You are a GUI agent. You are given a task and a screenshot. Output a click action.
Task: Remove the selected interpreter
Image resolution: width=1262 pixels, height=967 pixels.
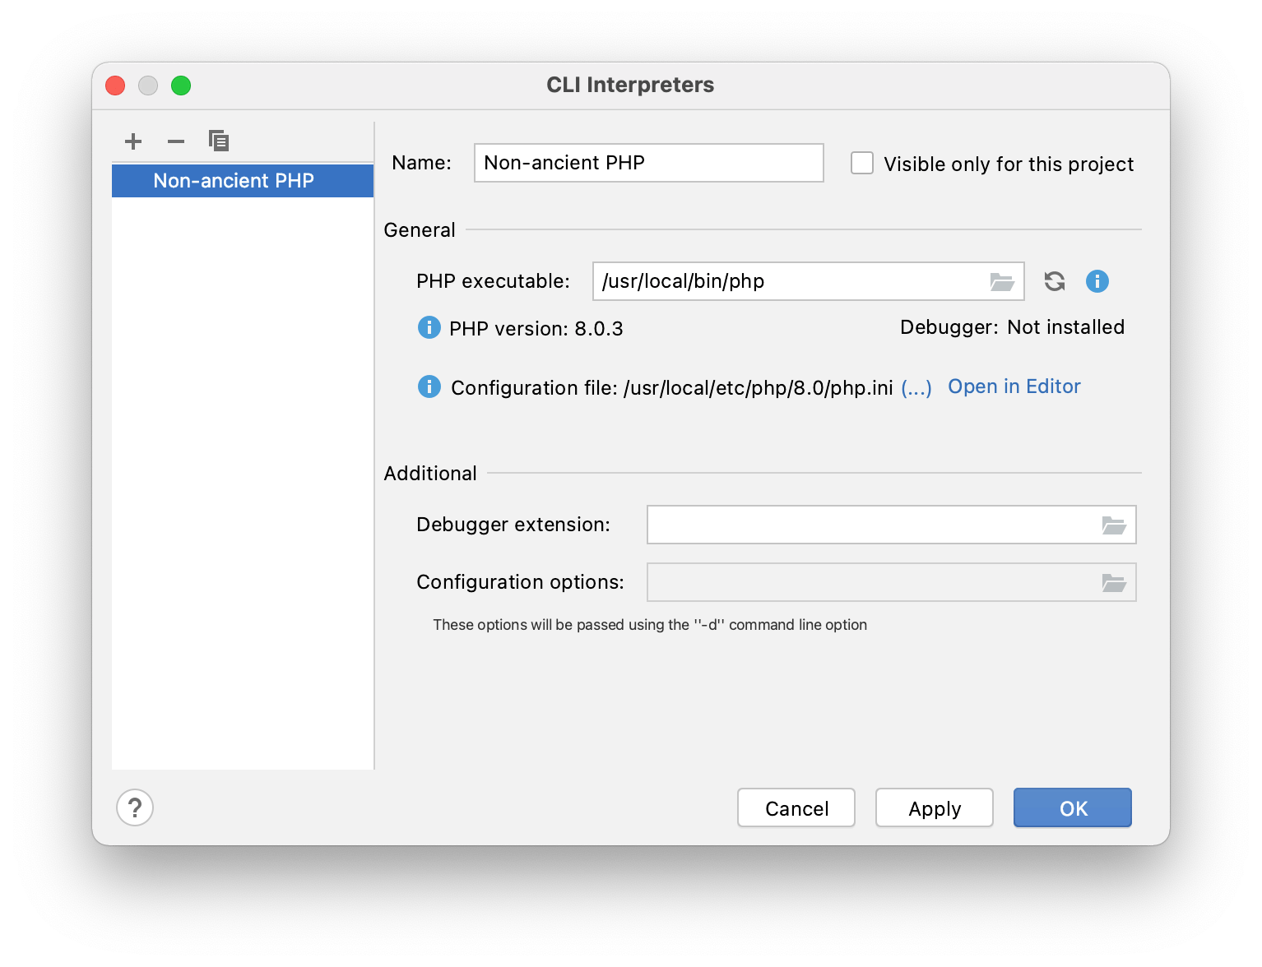click(175, 141)
